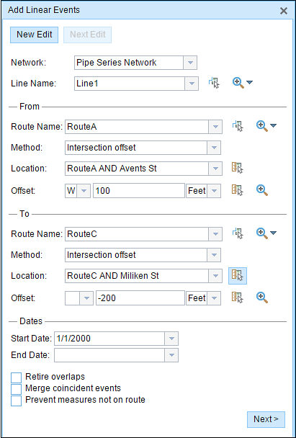This screenshot has height=438, width=296.
Task: Open zoom options arrow in From Route Name row
Action: click(273, 125)
